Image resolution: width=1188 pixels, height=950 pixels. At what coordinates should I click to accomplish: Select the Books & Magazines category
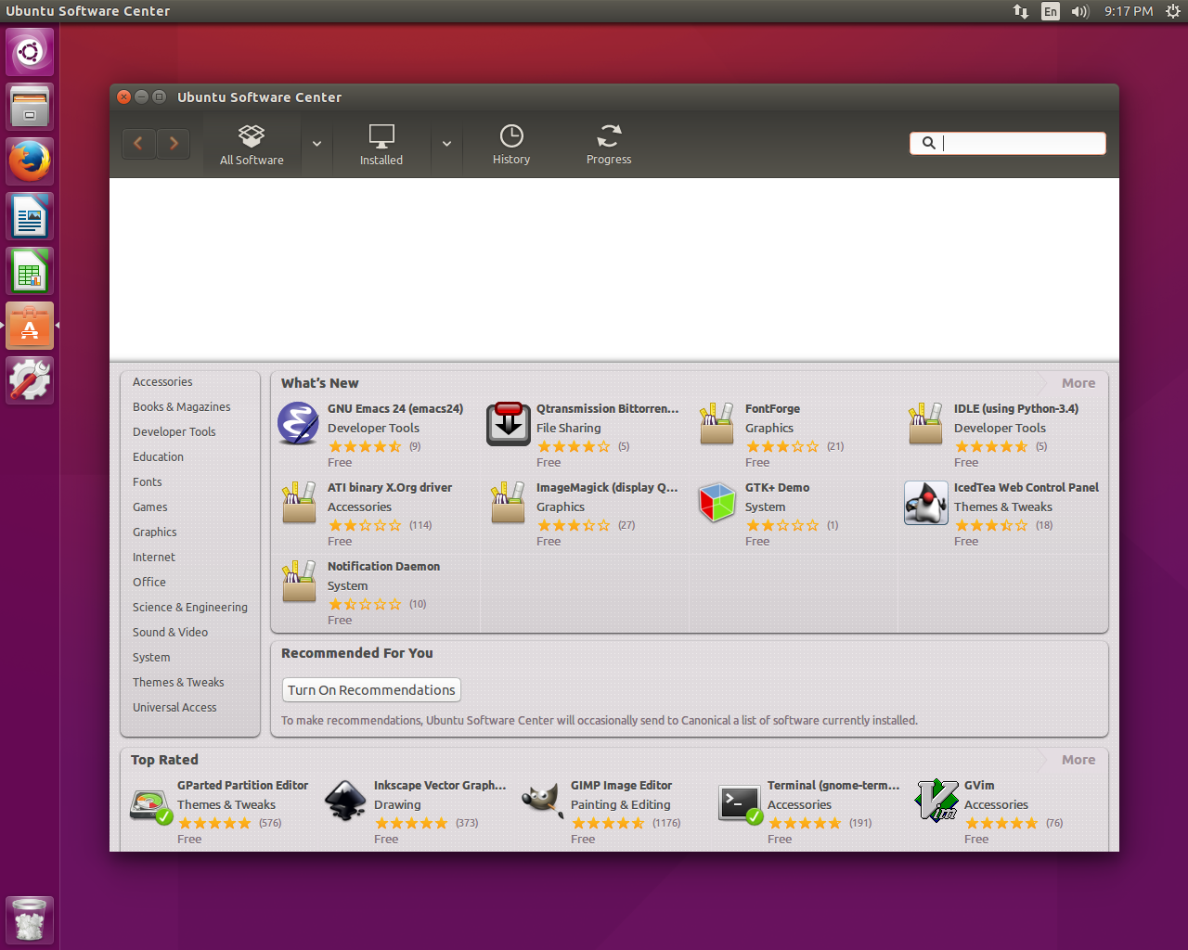point(182,407)
